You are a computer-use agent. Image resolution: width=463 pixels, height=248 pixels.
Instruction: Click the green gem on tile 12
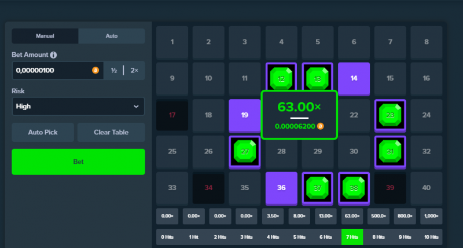coord(281,79)
